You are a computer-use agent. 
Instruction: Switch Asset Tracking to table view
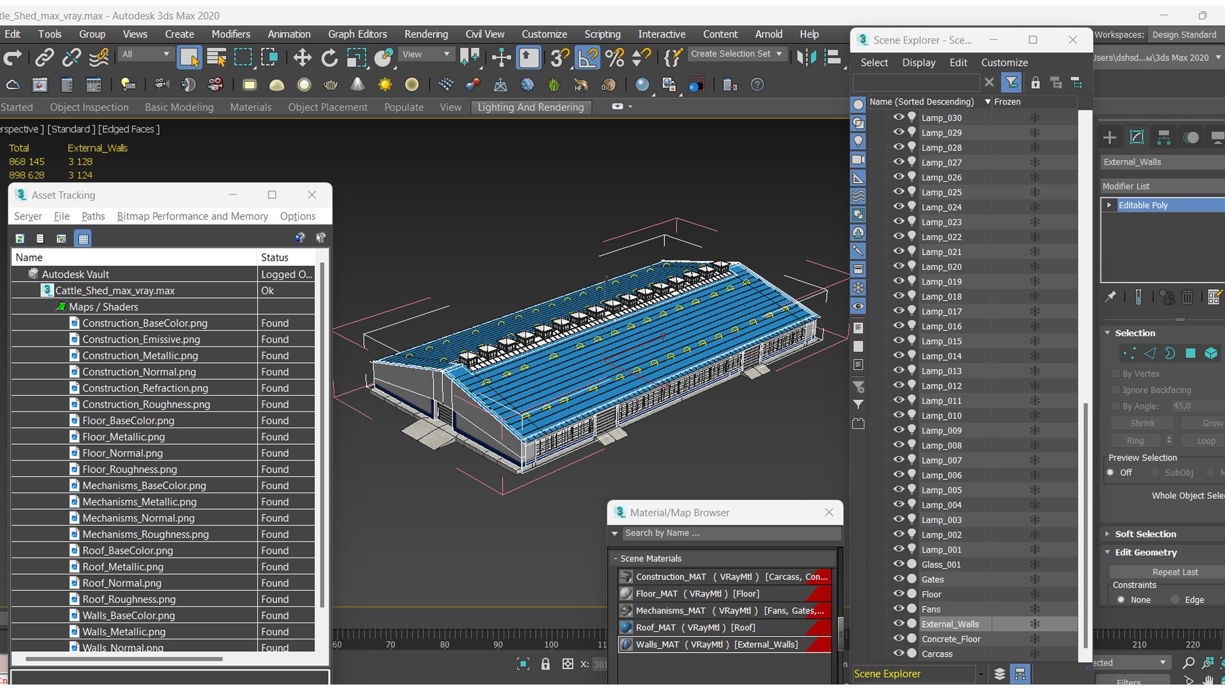[x=83, y=238]
